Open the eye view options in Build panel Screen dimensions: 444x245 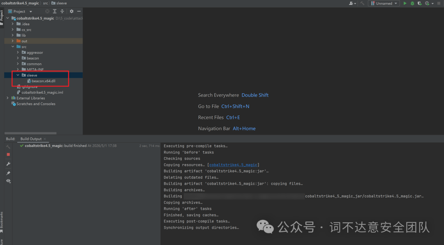(8, 181)
